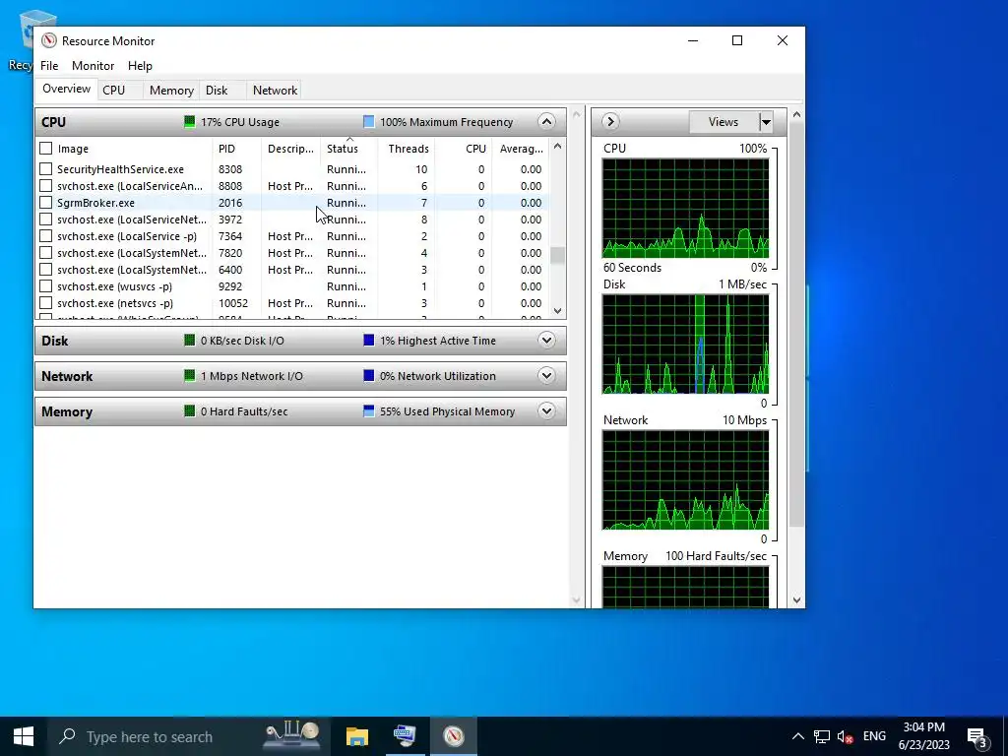
Task: Click the search box illustration icon in the taskbar
Action: point(292,734)
